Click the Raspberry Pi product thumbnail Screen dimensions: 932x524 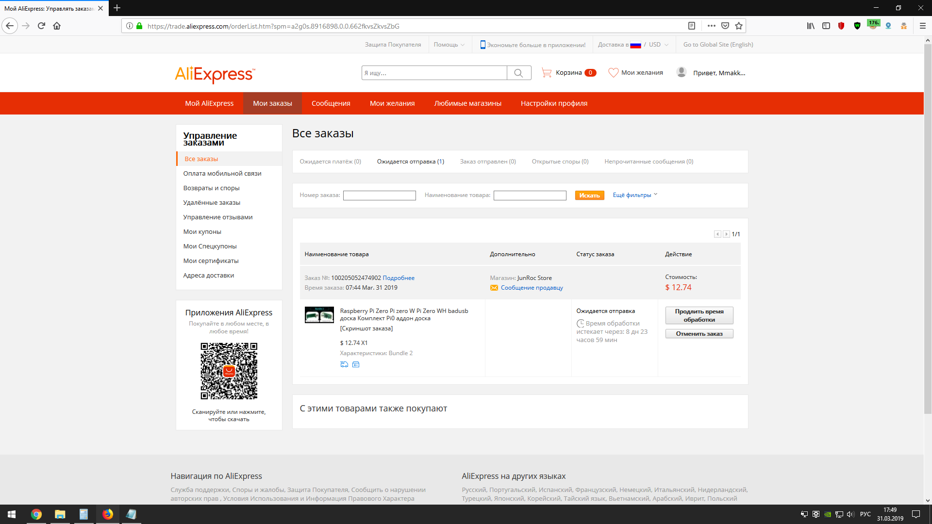[319, 315]
